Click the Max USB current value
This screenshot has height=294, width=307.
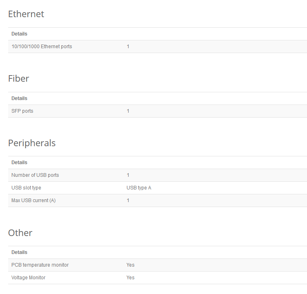tap(128, 200)
